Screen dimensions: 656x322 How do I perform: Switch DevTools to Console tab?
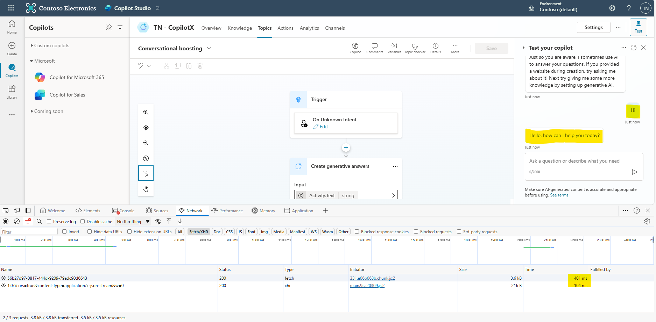coord(123,210)
